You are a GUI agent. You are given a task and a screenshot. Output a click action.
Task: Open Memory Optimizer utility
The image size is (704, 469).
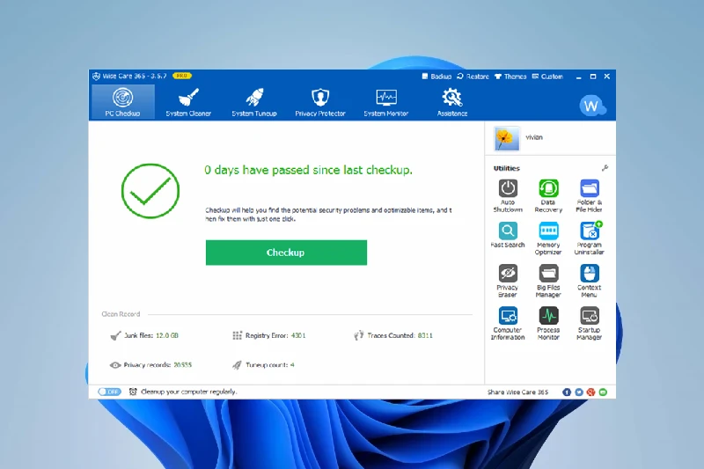548,238
